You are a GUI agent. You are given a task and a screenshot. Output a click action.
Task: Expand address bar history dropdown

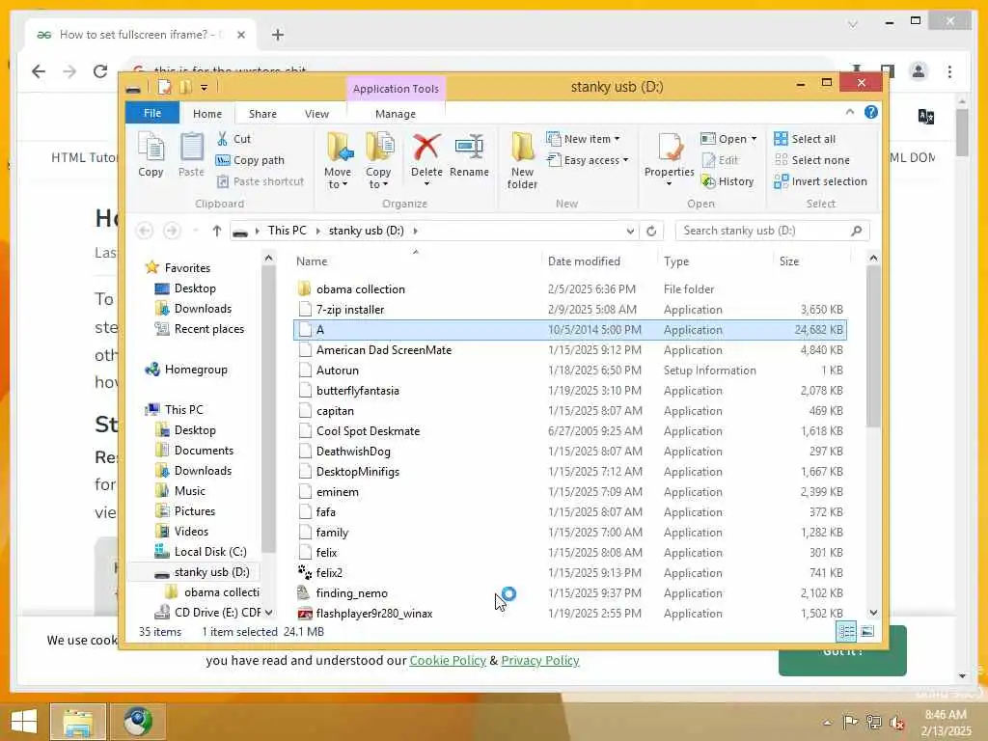tap(630, 232)
